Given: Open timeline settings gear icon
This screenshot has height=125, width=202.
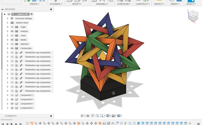Looking at the screenshot, I should (x=198, y=123).
